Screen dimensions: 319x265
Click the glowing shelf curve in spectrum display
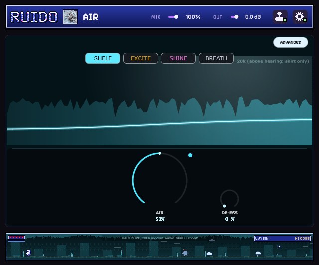tap(159, 124)
